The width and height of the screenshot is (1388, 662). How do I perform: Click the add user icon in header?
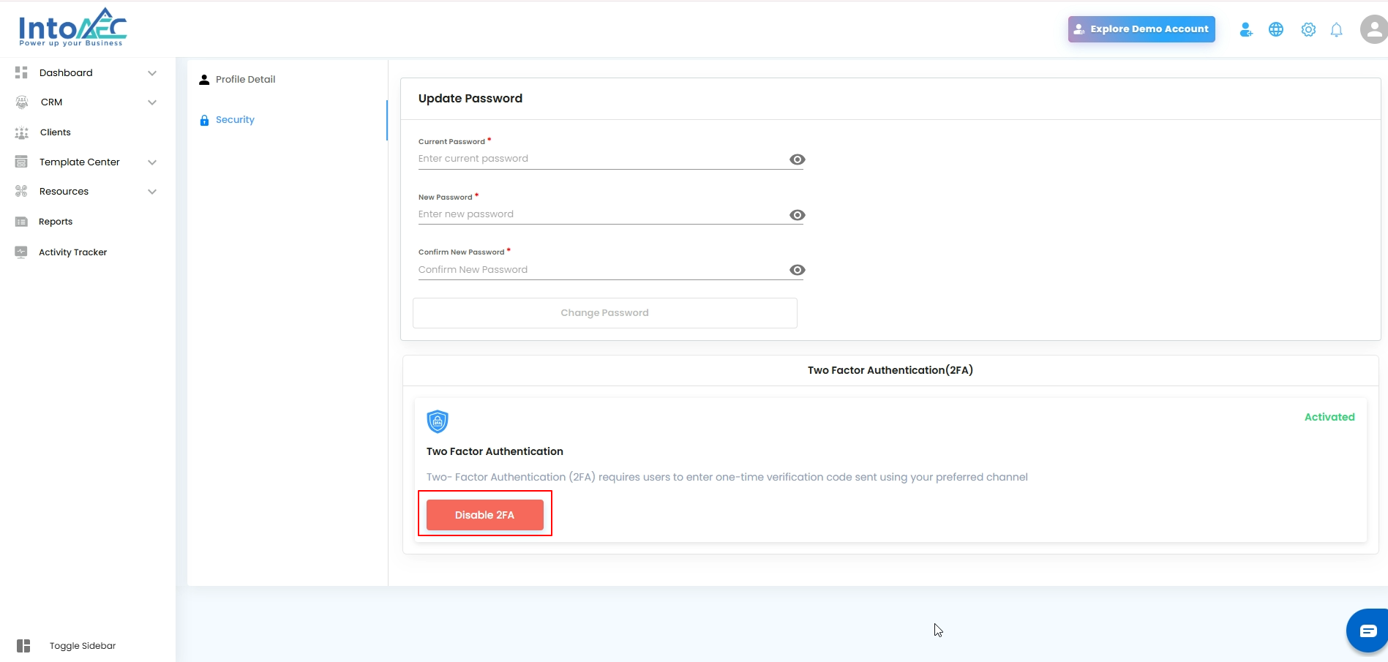pos(1245,30)
